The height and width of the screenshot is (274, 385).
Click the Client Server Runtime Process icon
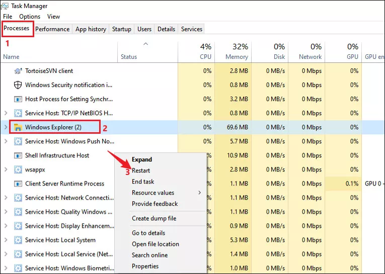(x=18, y=184)
